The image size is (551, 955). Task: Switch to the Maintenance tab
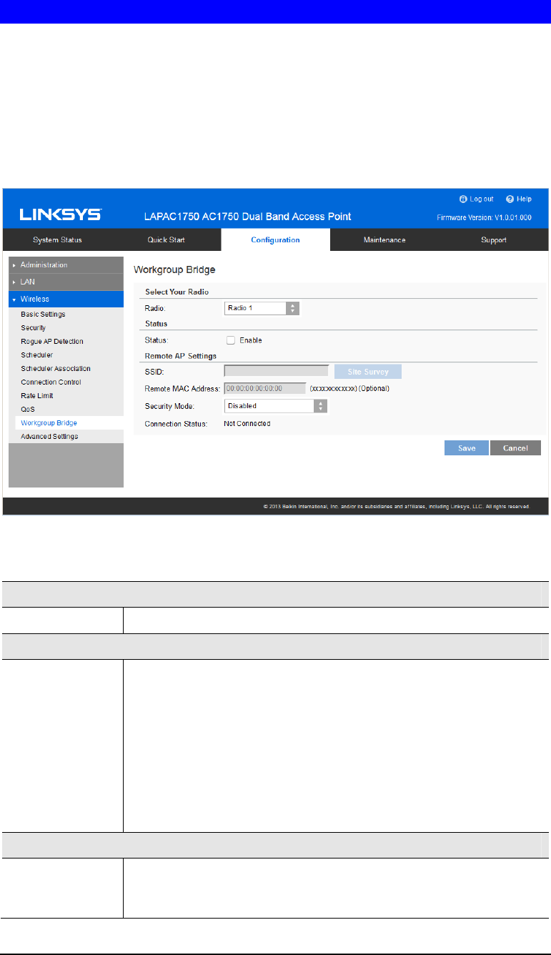click(x=384, y=239)
